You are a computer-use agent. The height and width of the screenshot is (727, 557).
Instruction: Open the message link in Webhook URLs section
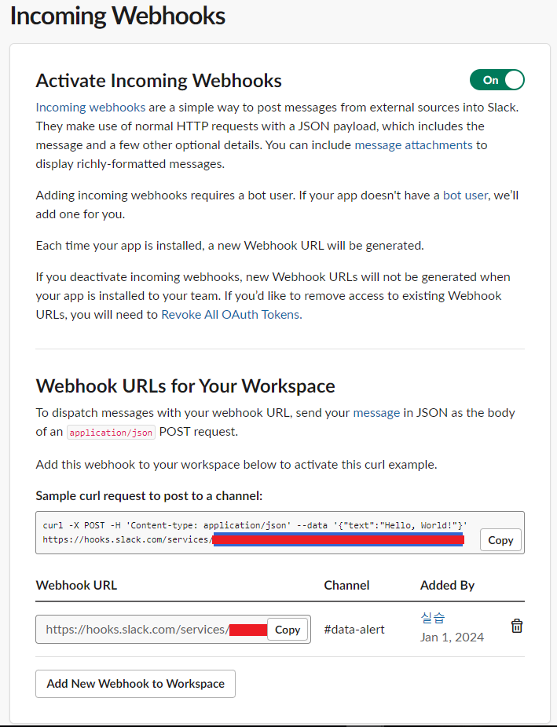click(x=376, y=413)
